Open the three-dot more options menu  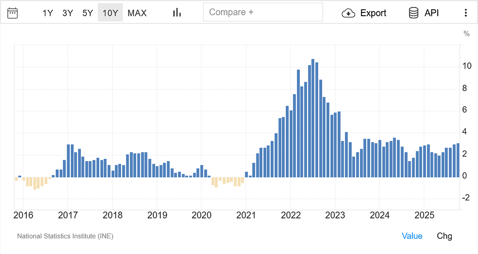[466, 13]
